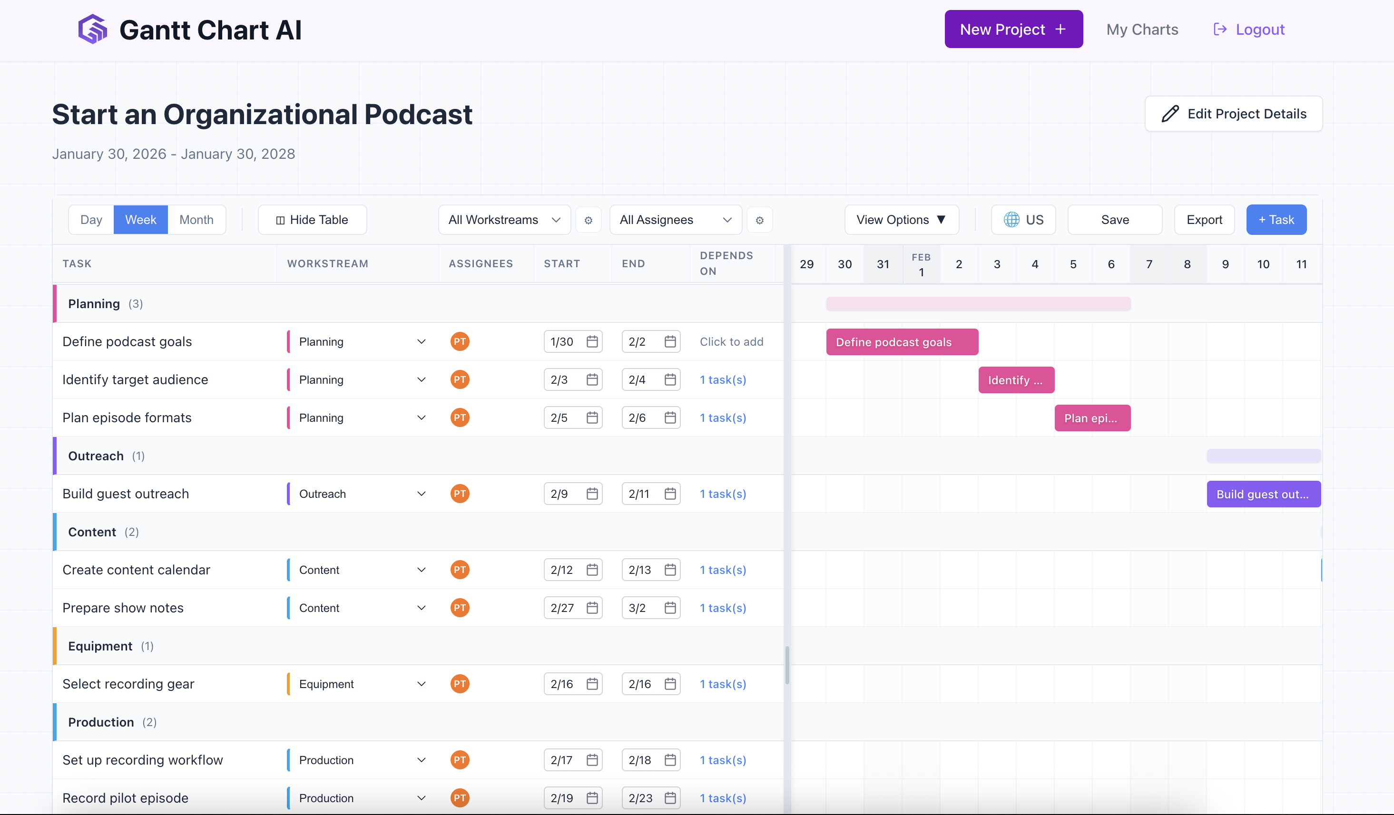This screenshot has height=815, width=1394.
Task: Open the View Options menu
Action: pos(901,220)
